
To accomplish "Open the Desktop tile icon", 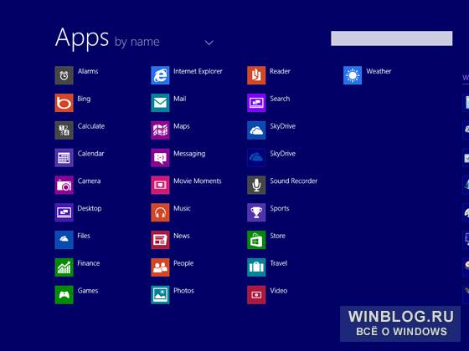I will point(64,212).
